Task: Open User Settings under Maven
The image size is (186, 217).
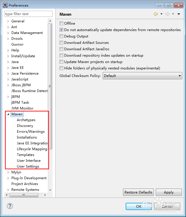Action: click(28, 166)
